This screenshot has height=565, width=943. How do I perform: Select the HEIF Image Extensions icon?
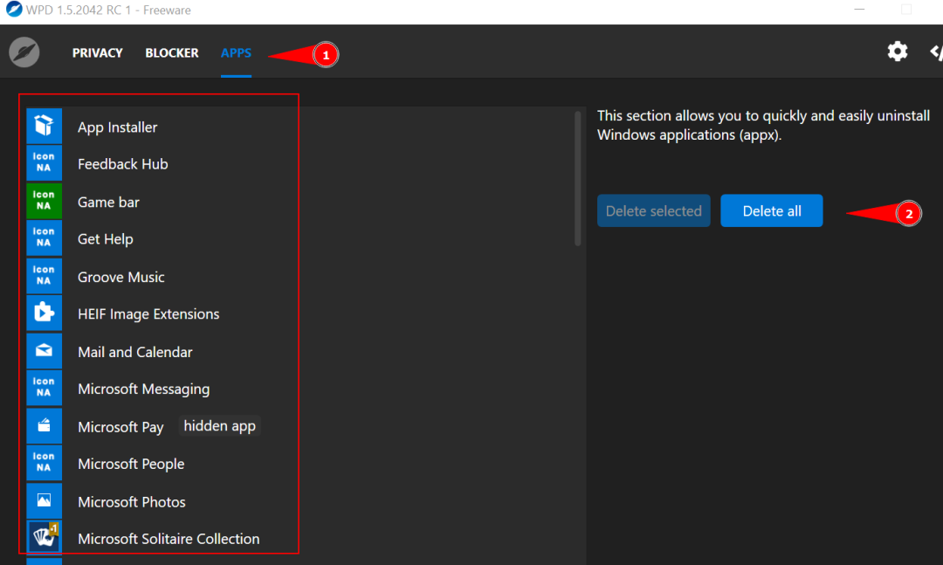pyautogui.click(x=44, y=314)
